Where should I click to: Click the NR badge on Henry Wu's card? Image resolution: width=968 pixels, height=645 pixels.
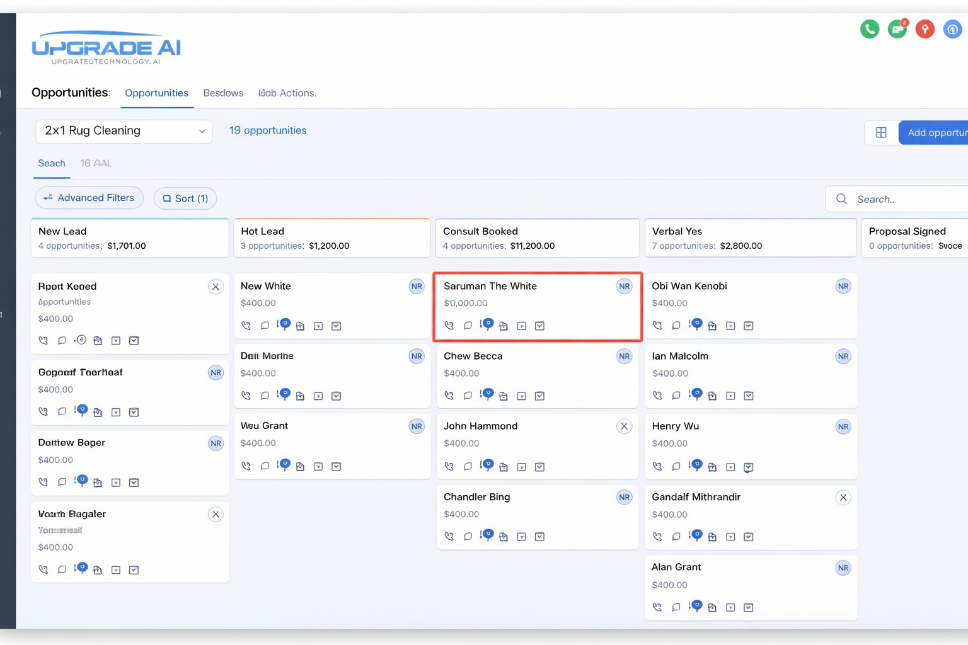(843, 426)
